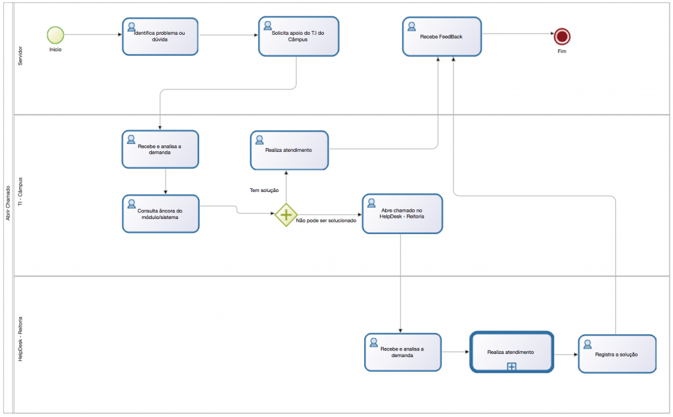Click user icon in Registra a solução task
The image size is (673, 417).
[587, 344]
